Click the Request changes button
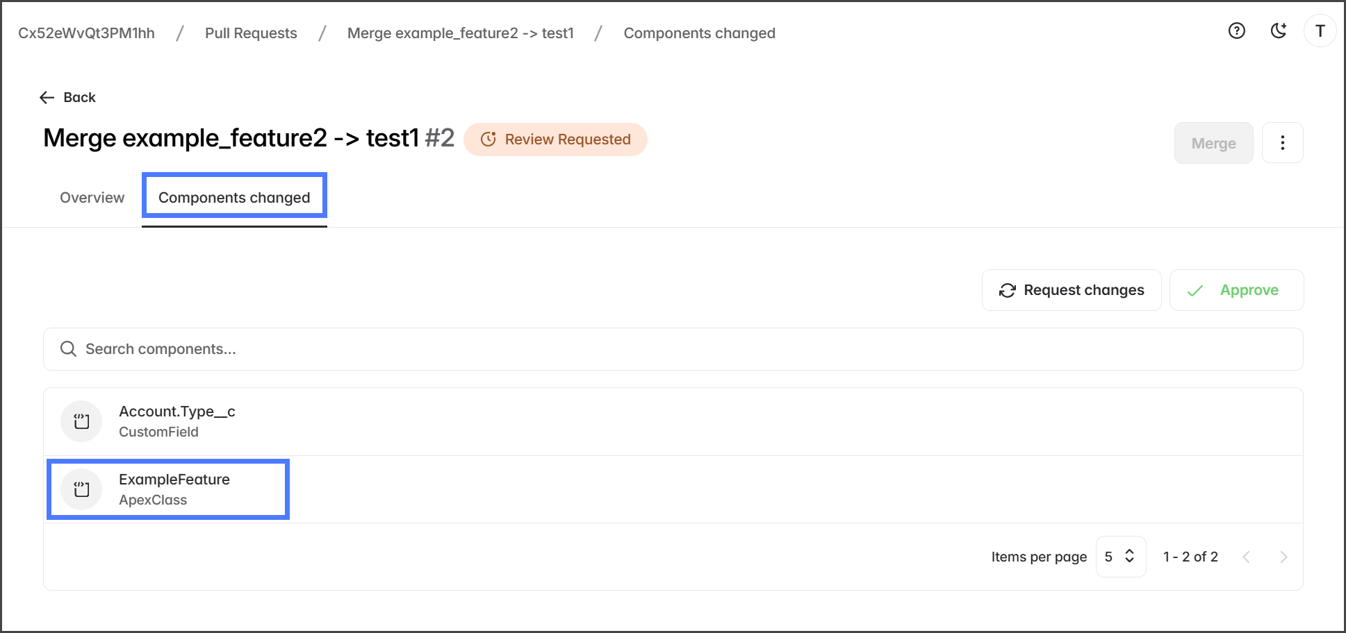1346x633 pixels. [x=1072, y=290]
